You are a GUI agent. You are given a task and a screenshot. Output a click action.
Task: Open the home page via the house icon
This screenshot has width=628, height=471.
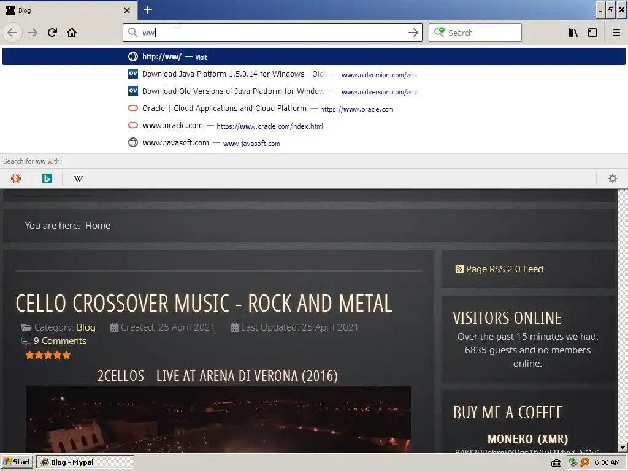point(72,33)
